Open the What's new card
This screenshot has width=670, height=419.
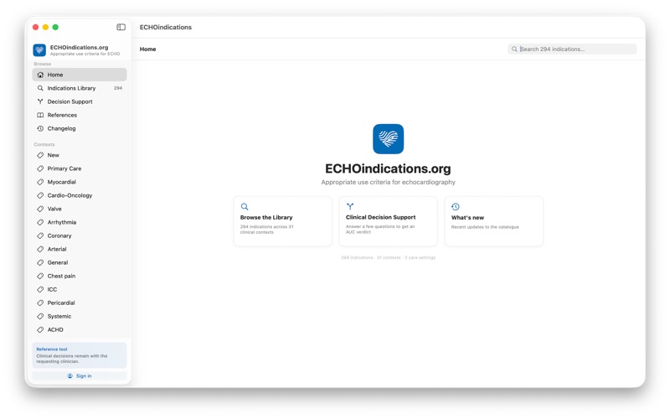click(494, 221)
